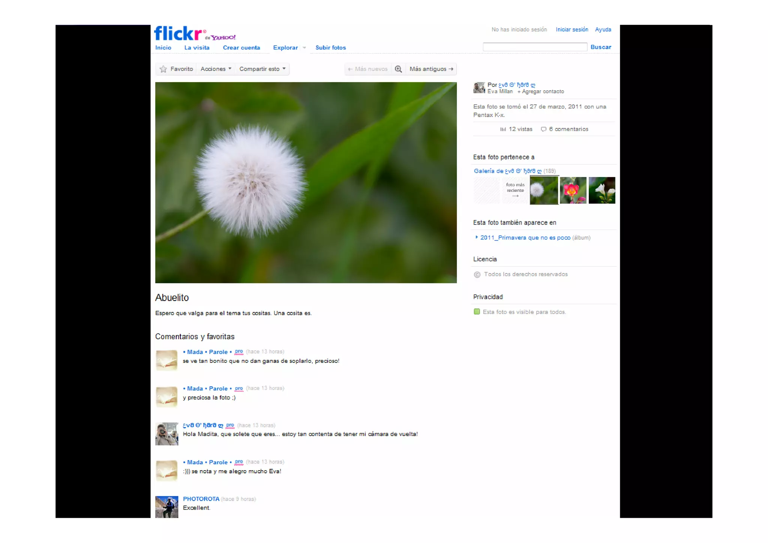The image size is (768, 543).
Task: Click pro badge next to Eva's comment name
Action: pos(230,425)
